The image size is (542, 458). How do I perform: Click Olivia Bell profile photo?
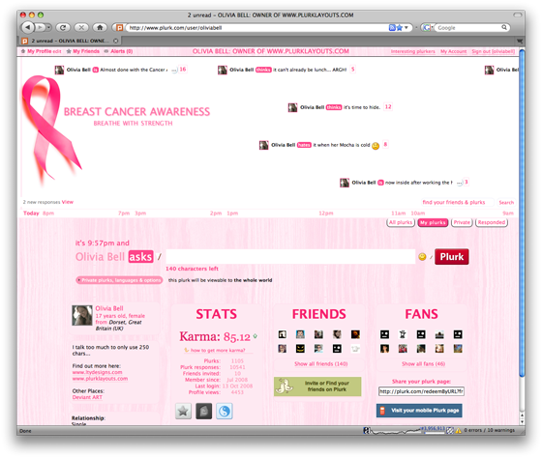tap(82, 315)
